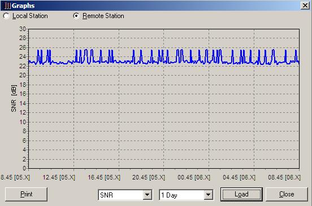The image size is (312, 206).
Task: Select the Local Station radio button
Action: point(6,16)
